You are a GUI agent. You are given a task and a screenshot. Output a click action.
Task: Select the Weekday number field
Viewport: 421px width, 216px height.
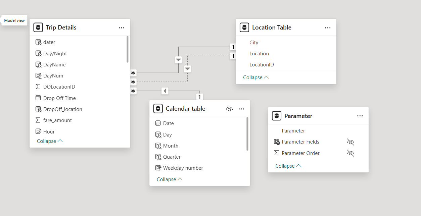[183, 168]
